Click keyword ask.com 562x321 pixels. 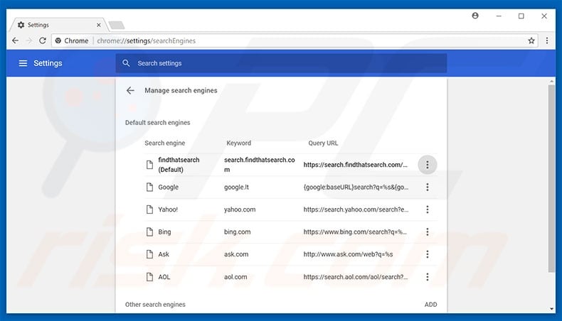(236, 254)
